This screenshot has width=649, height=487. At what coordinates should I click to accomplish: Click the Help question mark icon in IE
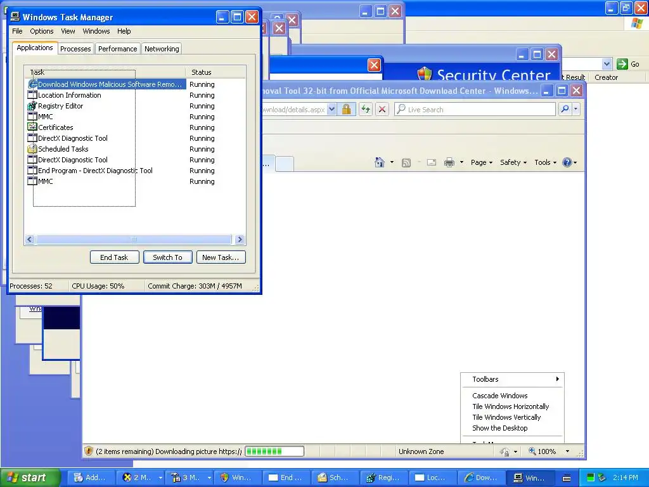(567, 162)
